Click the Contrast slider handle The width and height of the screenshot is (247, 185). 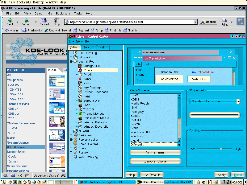coord(221,149)
